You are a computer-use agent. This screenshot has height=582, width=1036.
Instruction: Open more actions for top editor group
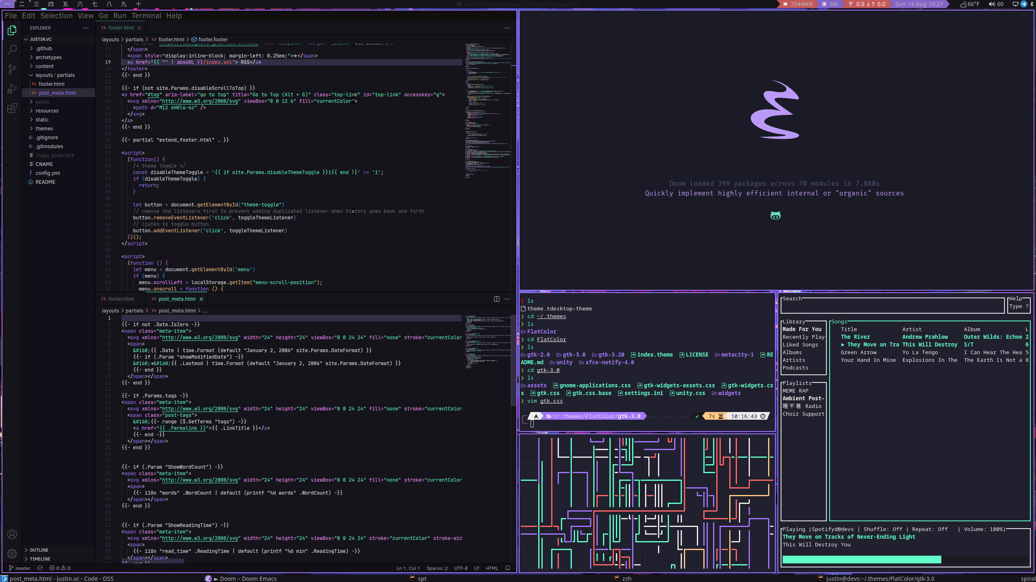[x=507, y=28]
